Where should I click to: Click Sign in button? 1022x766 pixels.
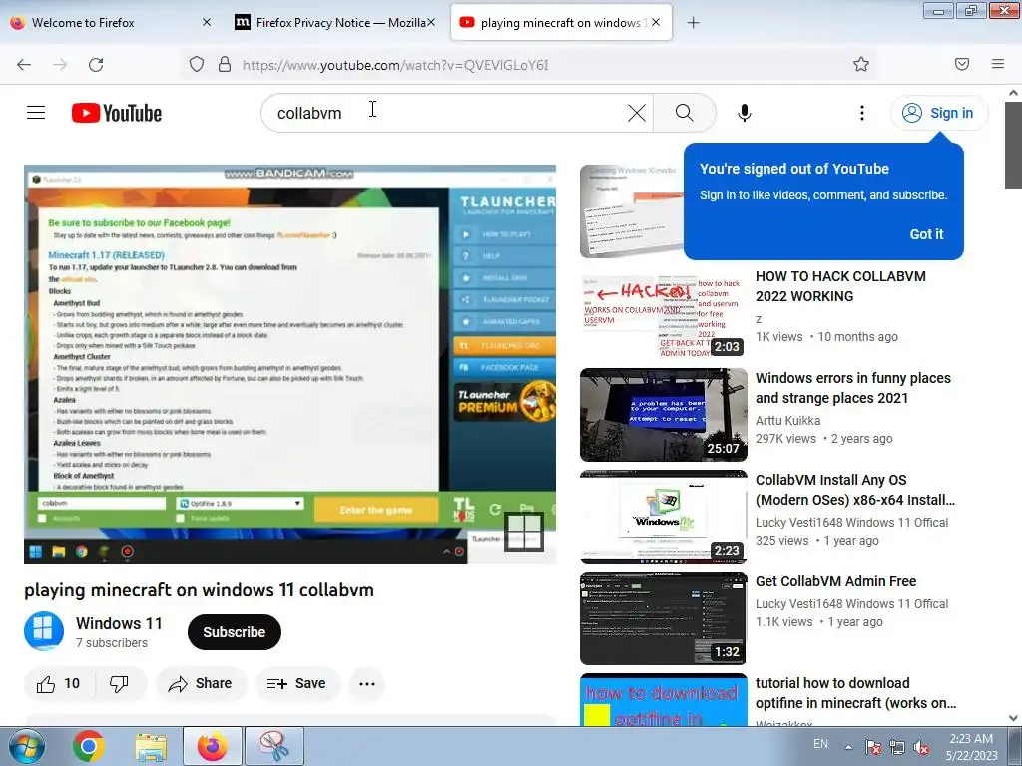click(x=939, y=113)
